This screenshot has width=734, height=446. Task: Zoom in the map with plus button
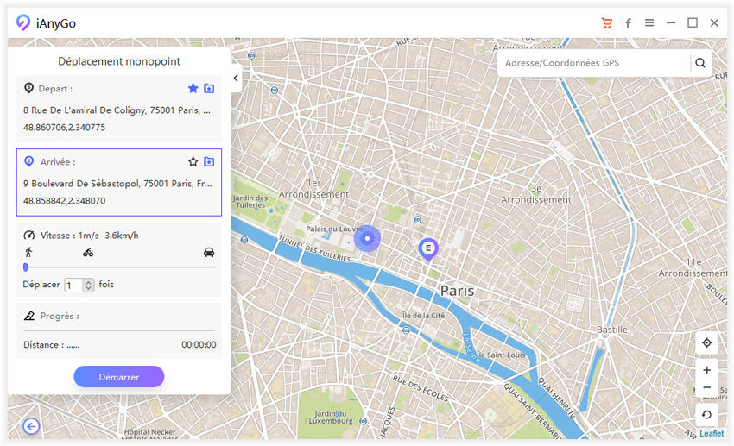(707, 370)
